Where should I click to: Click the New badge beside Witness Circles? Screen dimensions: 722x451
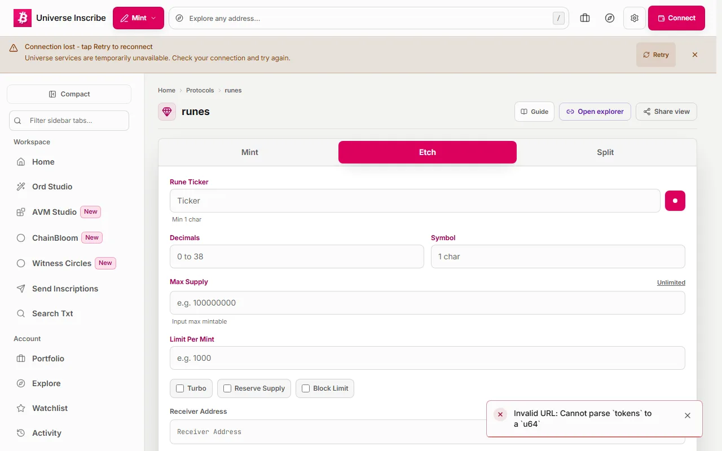105,263
